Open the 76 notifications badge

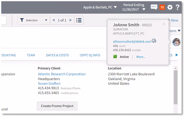coord(162,7)
